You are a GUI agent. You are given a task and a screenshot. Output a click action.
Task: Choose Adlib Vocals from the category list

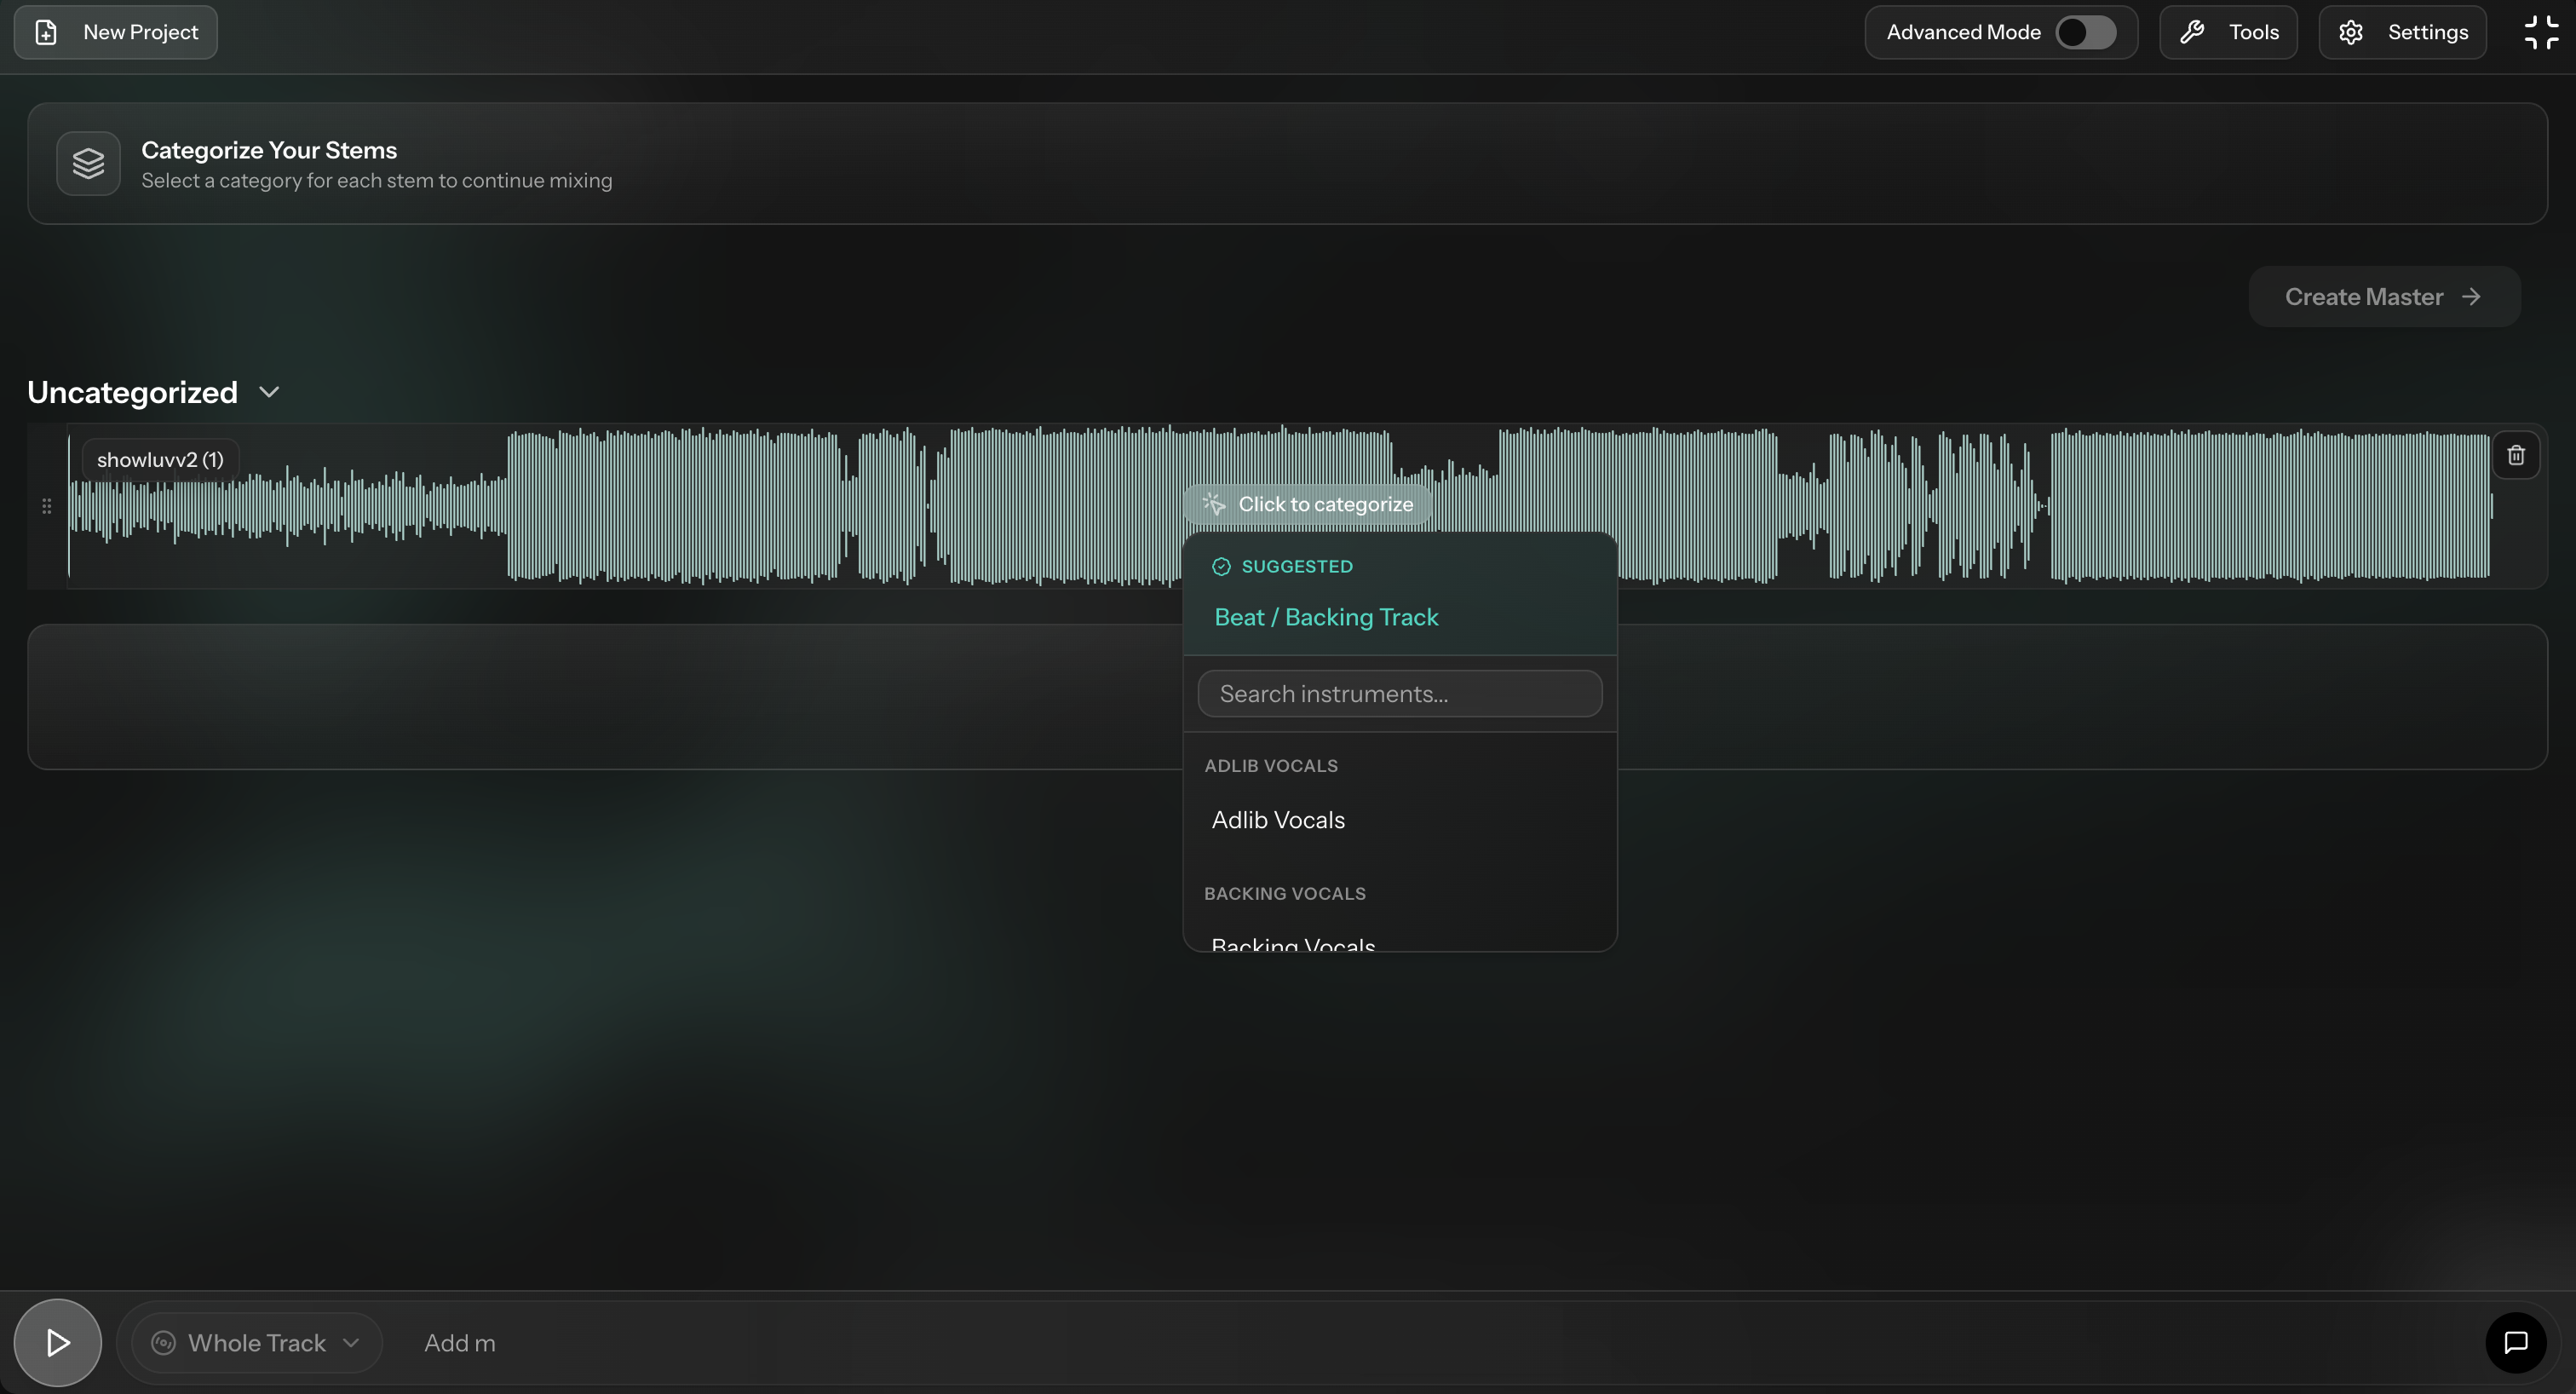1277,820
